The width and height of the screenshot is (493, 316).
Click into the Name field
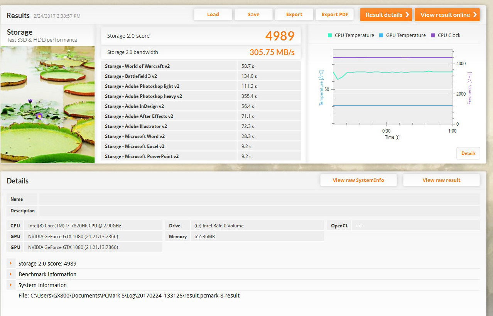pos(258,199)
